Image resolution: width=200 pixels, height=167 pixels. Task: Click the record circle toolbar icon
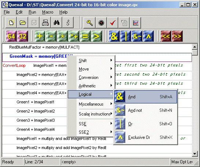tap(101, 23)
